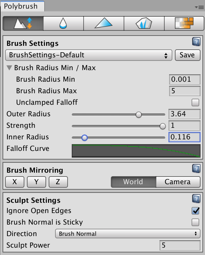Image resolution: width=205 pixels, height=255 pixels.
Task: Select the Color Paint mode icon
Action: coord(103,23)
